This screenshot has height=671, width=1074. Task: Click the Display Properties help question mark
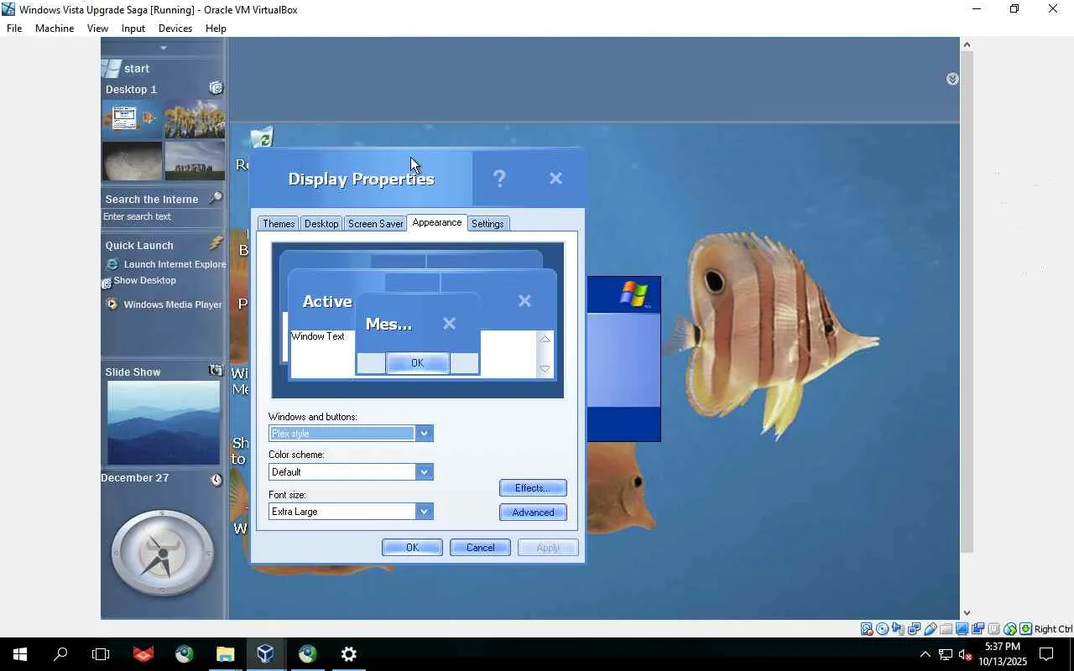(499, 178)
